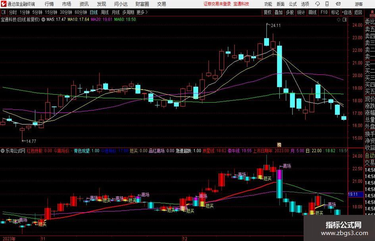Image resolution: width=375 pixels, height=241 pixels.
Task: Click the 急速超跌: 1.00 indicator value
Action: pyautogui.click(x=188, y=151)
